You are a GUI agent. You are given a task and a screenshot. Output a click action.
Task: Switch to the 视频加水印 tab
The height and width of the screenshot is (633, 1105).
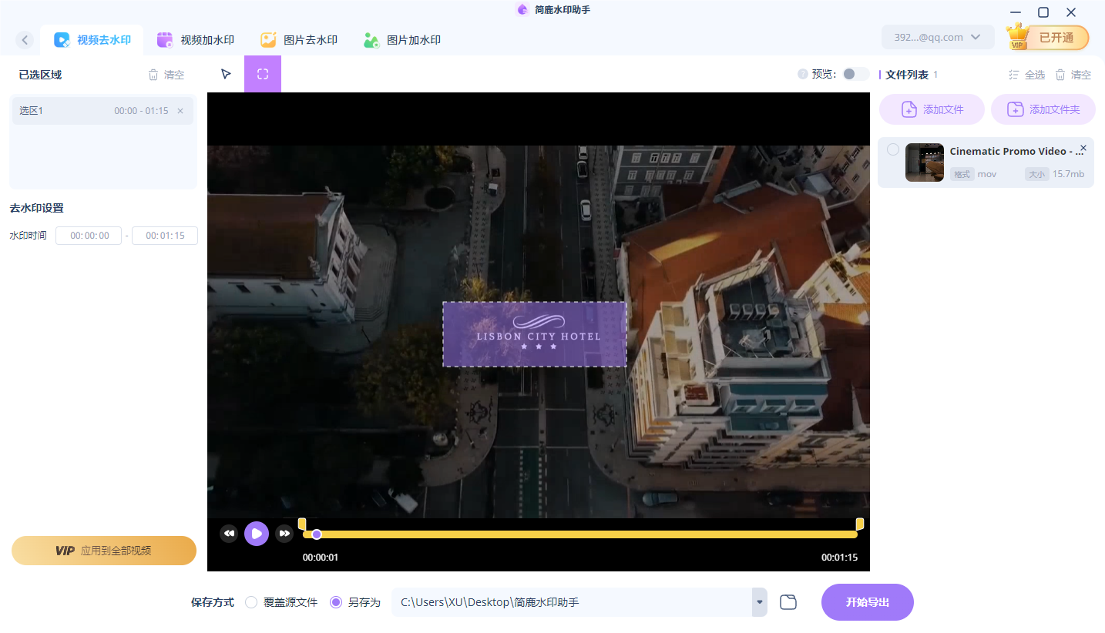coord(196,40)
